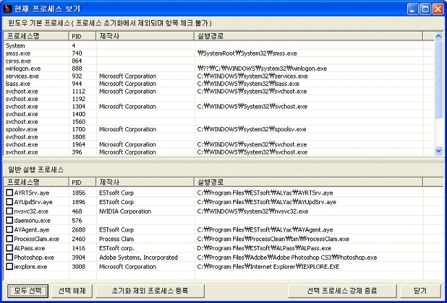Sort lower list by 실행경로 column header
The height and width of the screenshot is (303, 447).
point(309,182)
